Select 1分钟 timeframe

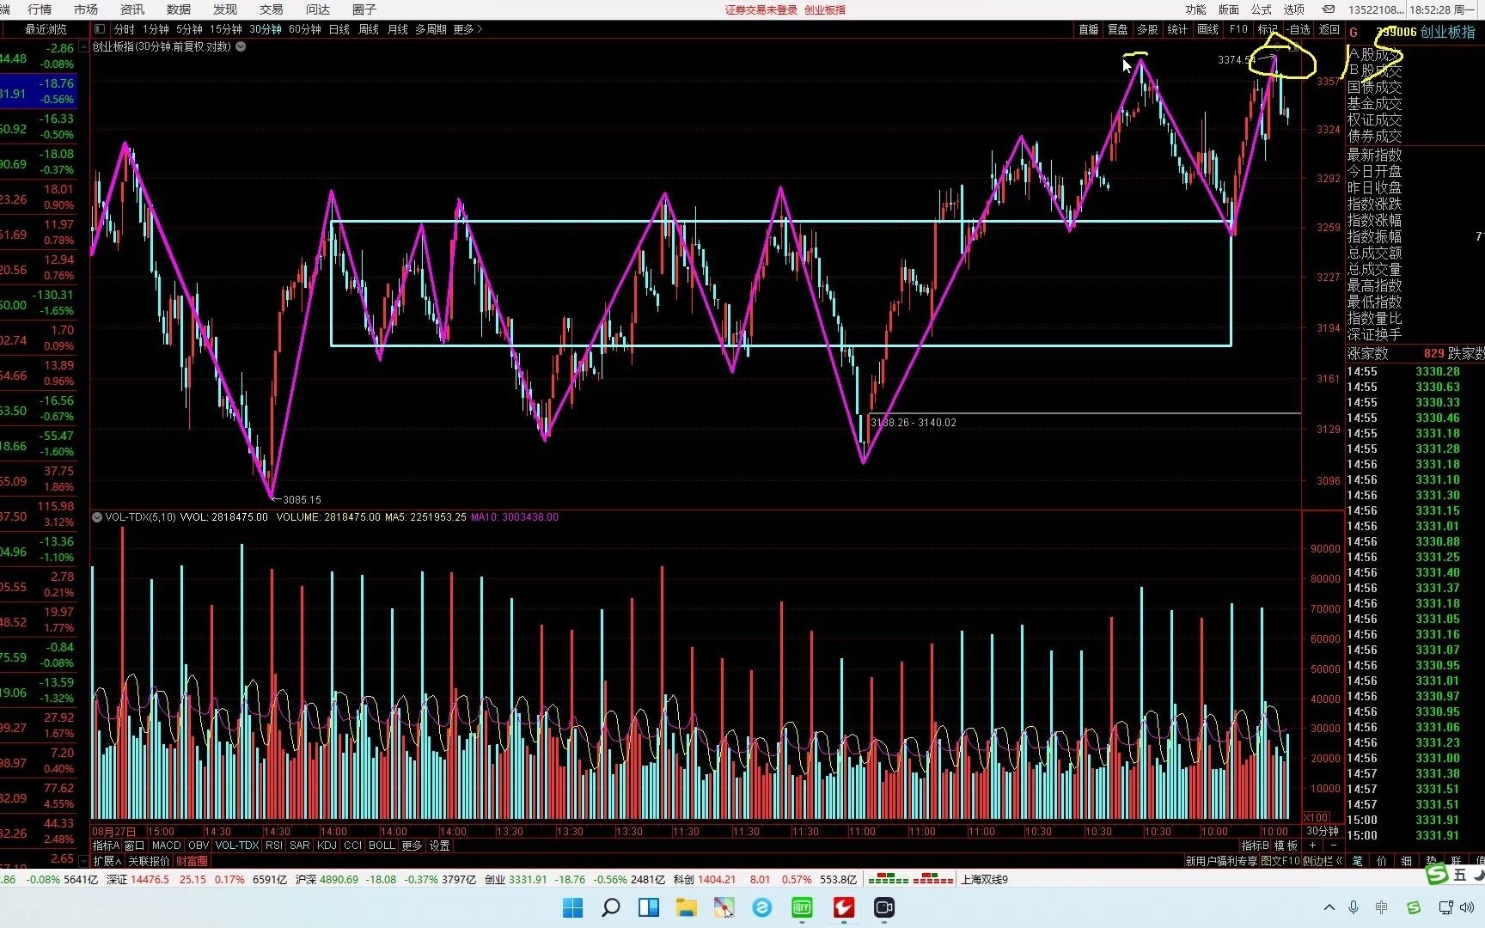click(156, 29)
